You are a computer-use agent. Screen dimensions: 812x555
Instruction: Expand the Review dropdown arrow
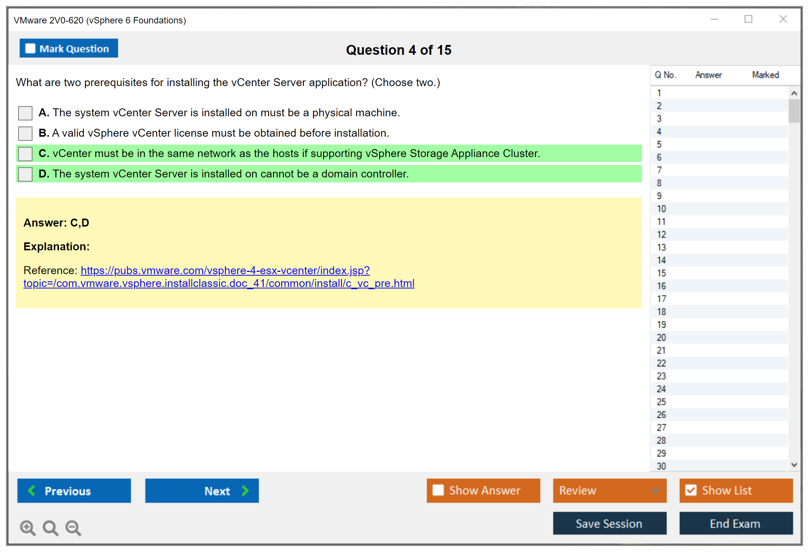[x=655, y=490]
